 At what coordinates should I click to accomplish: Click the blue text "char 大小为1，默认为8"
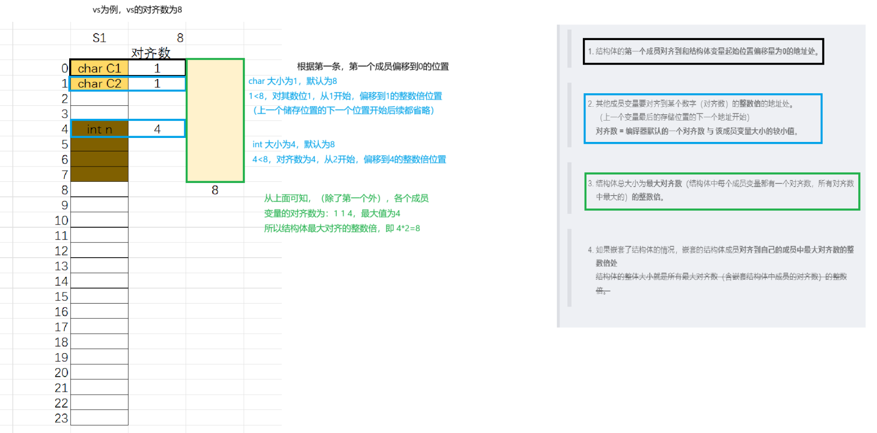click(294, 81)
